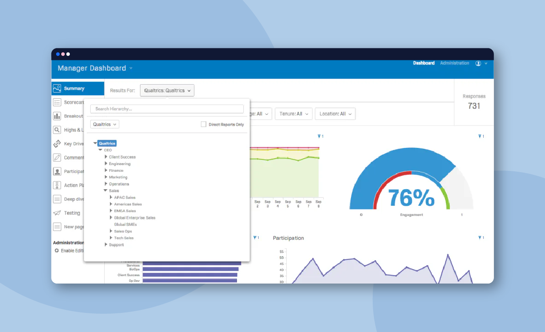Expand the EMEA Sales tree node
This screenshot has width=545, height=332.
[x=111, y=211]
